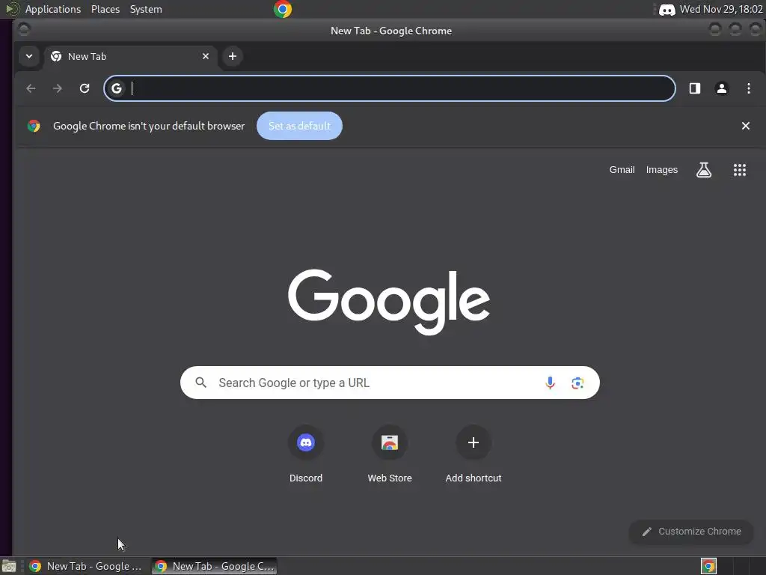Open the Chrome side panel
The height and width of the screenshot is (575, 766).
[x=695, y=88]
